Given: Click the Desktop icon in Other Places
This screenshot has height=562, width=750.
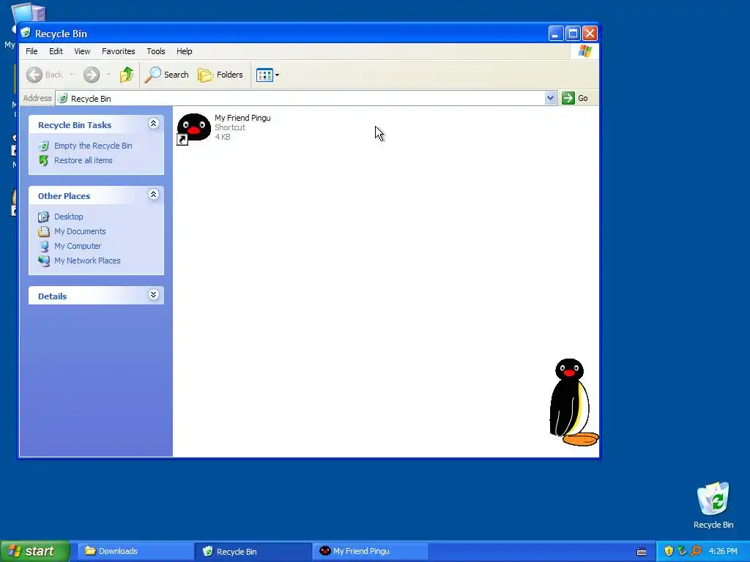Looking at the screenshot, I should (43, 217).
